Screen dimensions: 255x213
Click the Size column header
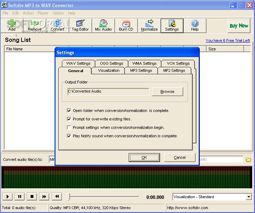(x=225, y=49)
